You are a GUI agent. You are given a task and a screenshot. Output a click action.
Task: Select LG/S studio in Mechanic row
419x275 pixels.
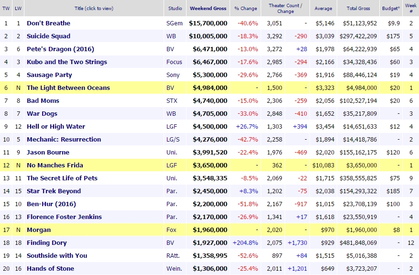click(173, 140)
